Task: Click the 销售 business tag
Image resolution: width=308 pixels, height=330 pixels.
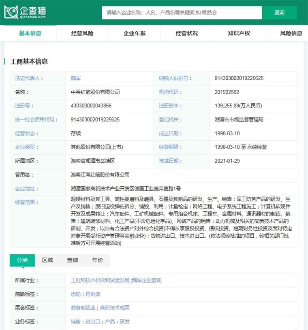Action: [x=76, y=321]
